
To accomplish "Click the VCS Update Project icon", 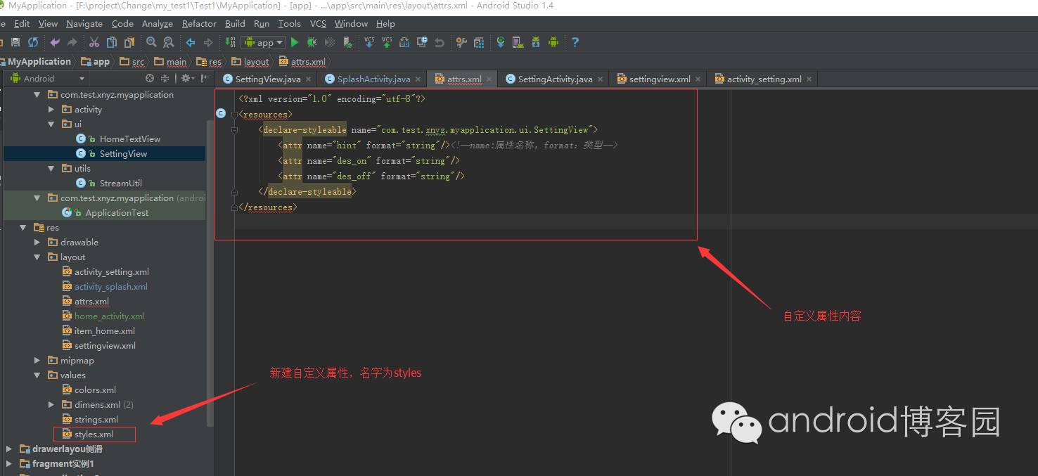I will (369, 42).
